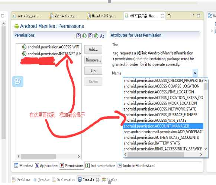The image size is (216, 185).
Task: Minimize the editor area
Action: coord(192,15)
